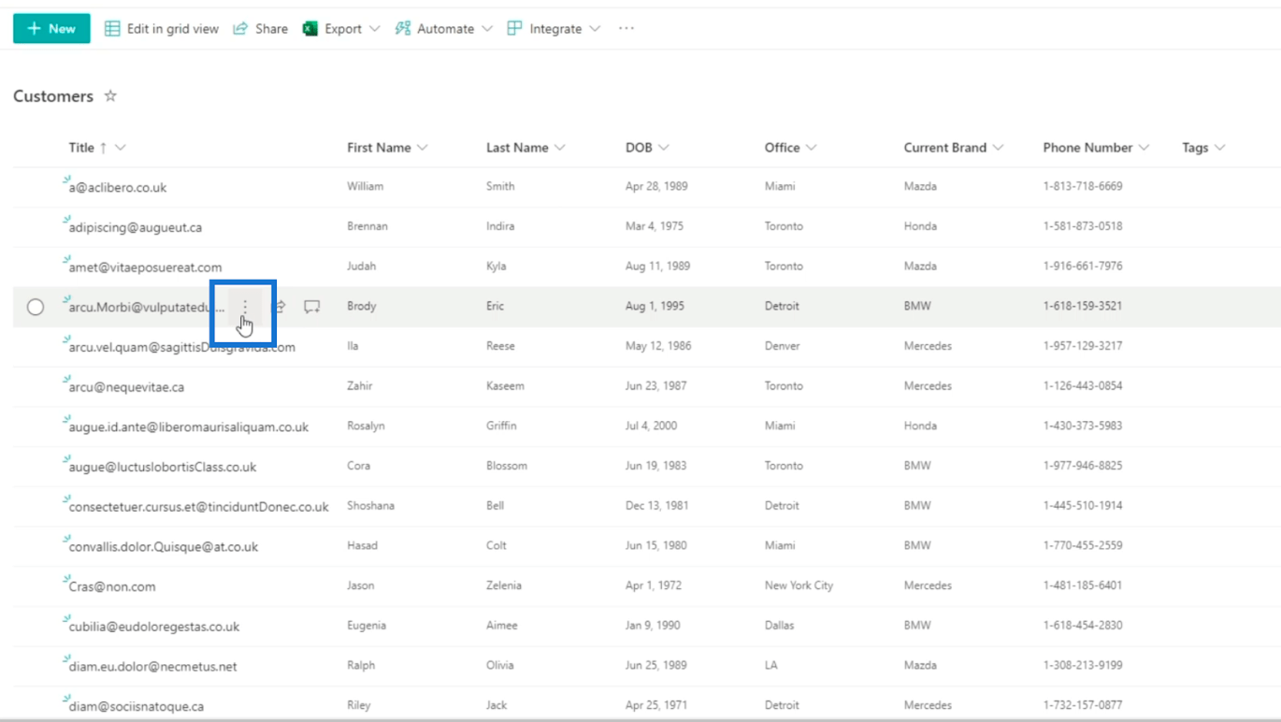Open the arcu.Morbi row's three-dot actions menu
The height and width of the screenshot is (722, 1281).
pyautogui.click(x=245, y=307)
